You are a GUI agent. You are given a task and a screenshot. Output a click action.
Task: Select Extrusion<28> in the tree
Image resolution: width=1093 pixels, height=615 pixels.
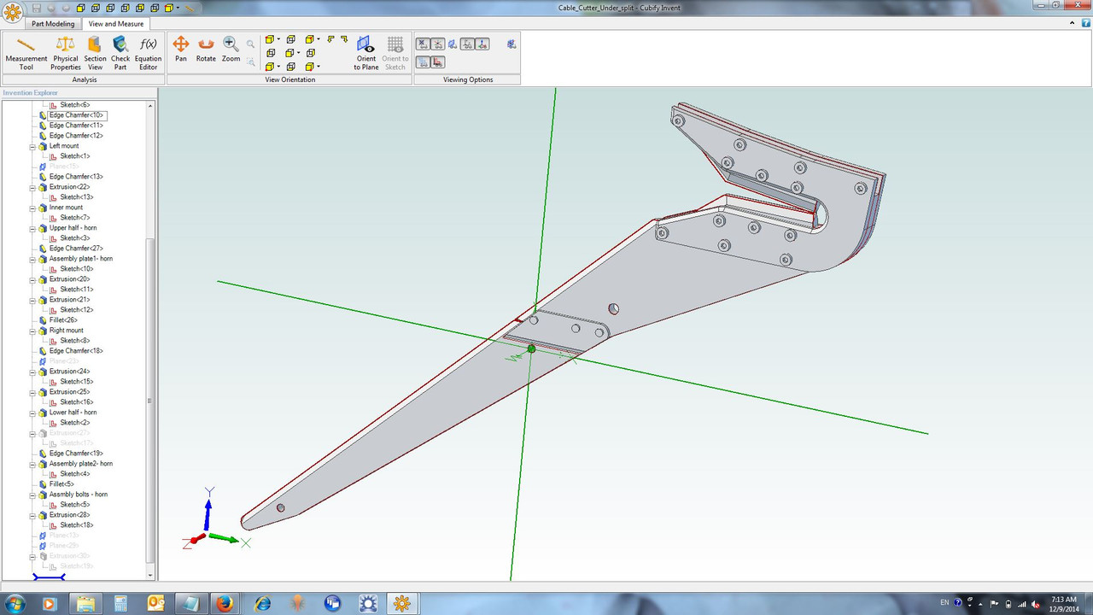[69, 515]
